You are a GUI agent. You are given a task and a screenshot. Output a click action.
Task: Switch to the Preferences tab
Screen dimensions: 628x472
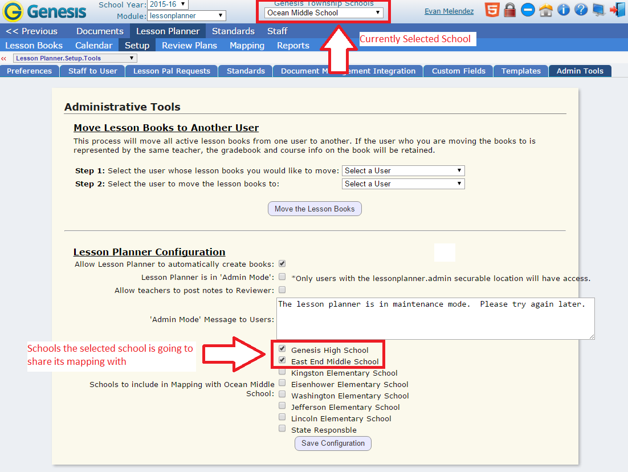[x=30, y=71]
